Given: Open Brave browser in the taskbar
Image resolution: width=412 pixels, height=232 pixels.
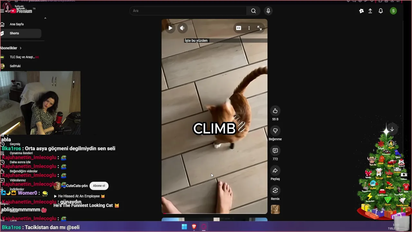Looking at the screenshot, I should [194, 227].
